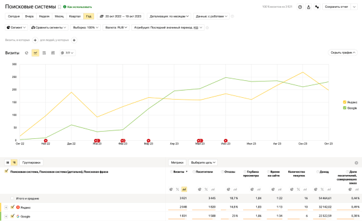Select the Год period tab
Viewport: 362px width, 221px height.
89,16
